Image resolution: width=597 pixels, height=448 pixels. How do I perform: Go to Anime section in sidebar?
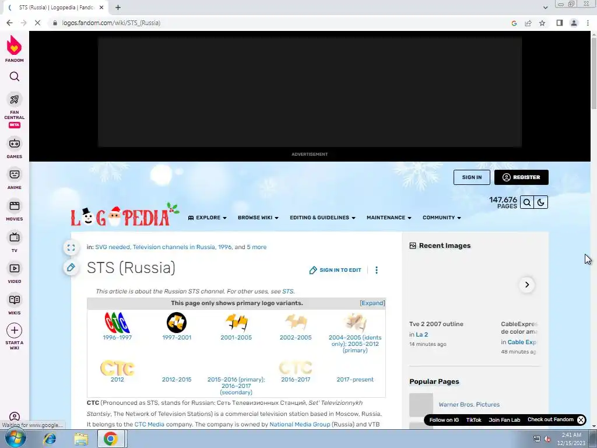tap(15, 178)
